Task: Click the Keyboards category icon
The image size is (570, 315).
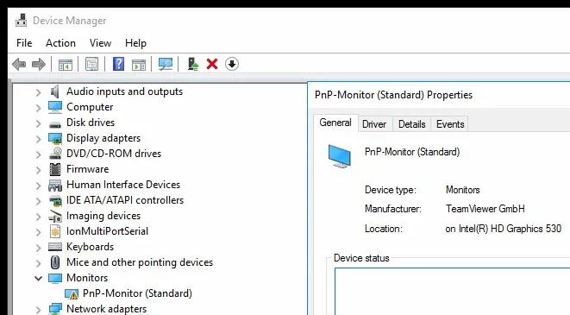Action: [x=55, y=247]
